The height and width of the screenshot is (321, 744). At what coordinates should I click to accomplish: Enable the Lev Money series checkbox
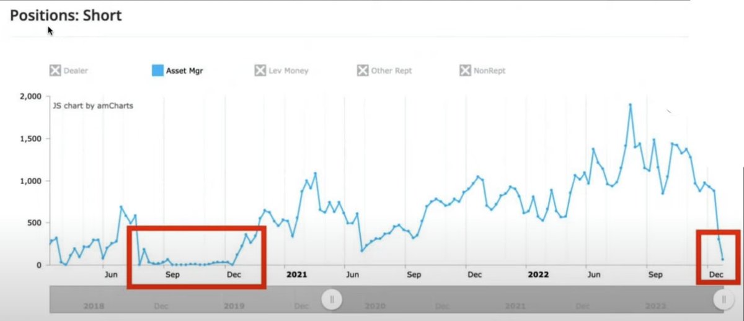[260, 71]
